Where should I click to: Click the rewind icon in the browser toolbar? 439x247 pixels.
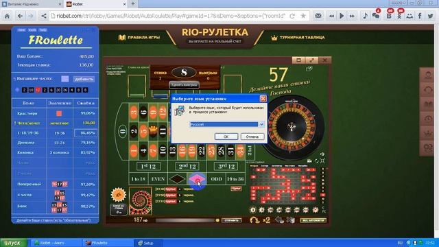tap(331, 16)
